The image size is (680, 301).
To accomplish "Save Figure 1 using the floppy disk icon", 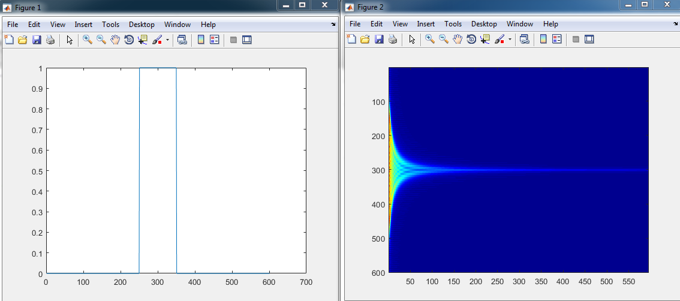I will pos(37,40).
